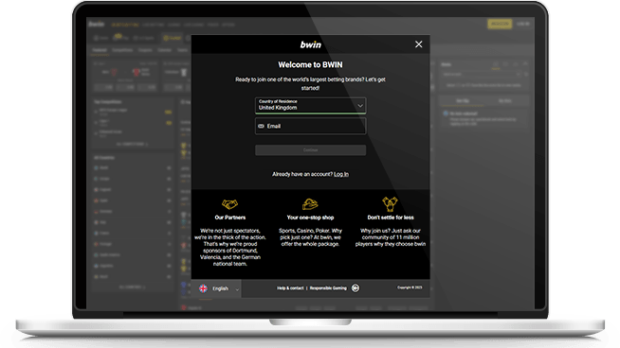Click the greyed-out Continue button

[310, 150]
